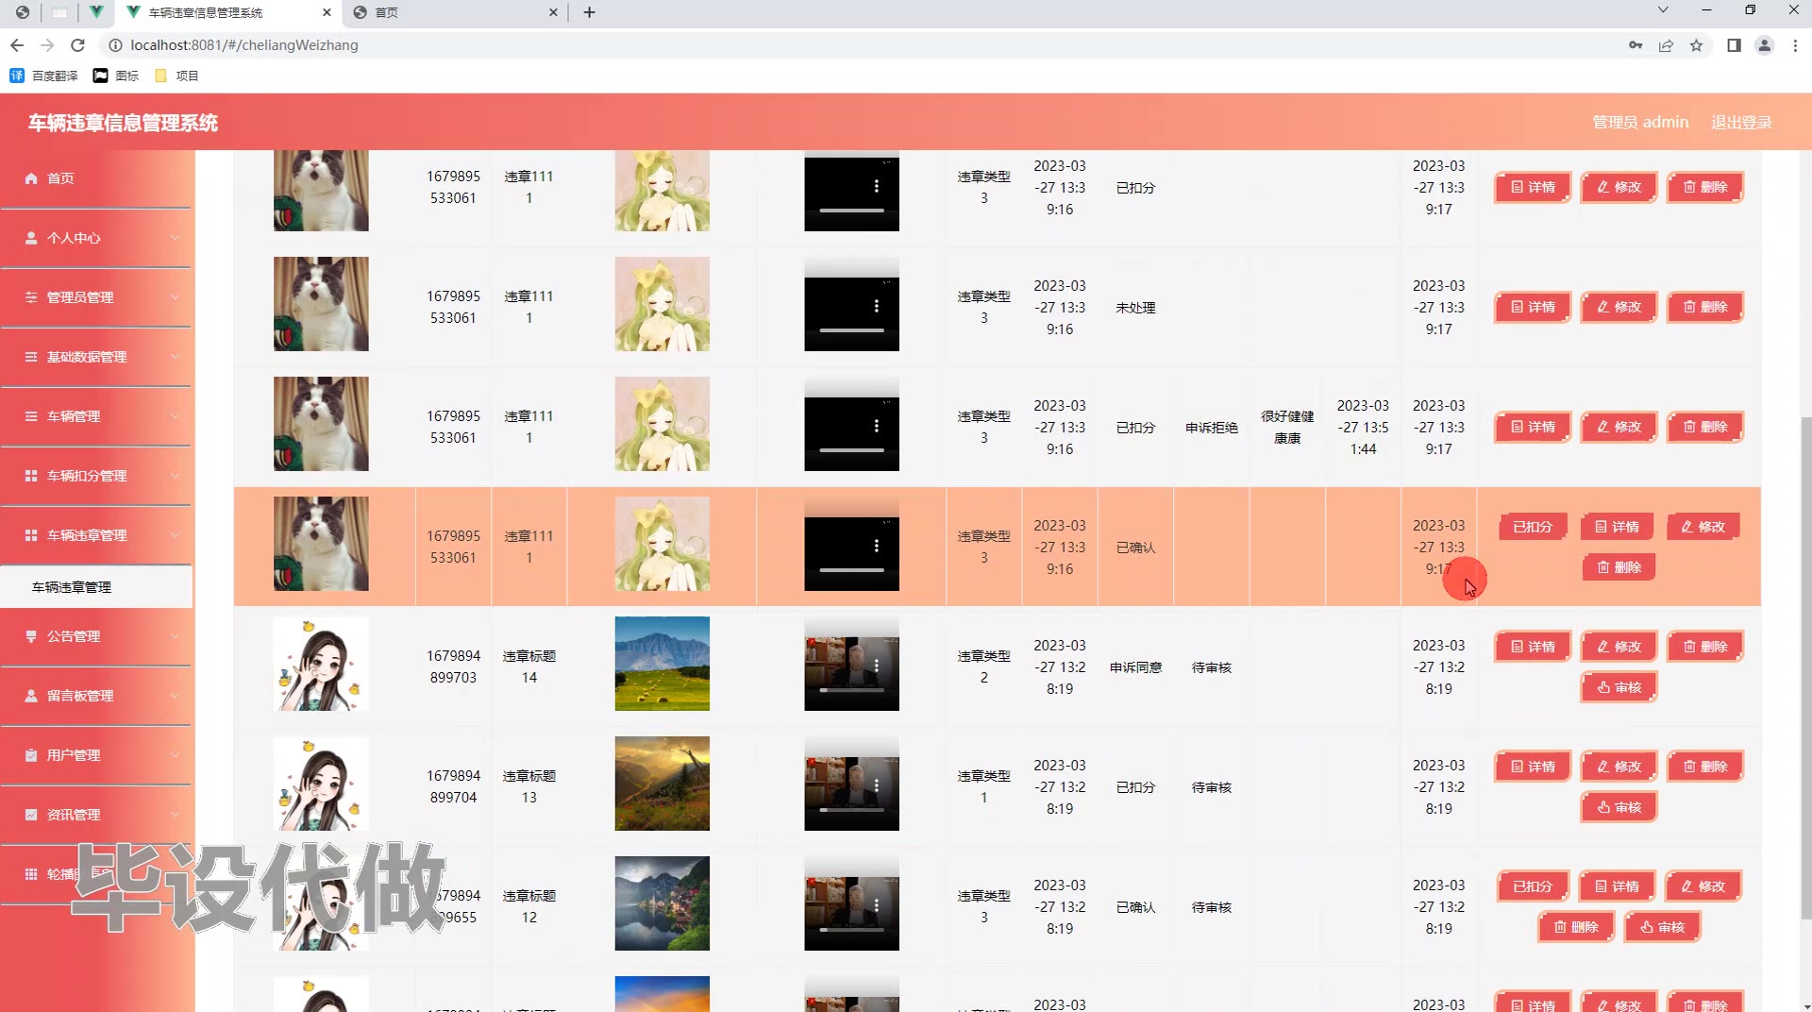
Task: Click the address bar URL field
Action: point(849,45)
